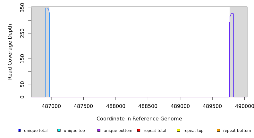The width and height of the screenshot is (254, 138).
Task: Click the cyan 'unique top' legend swatch
Action: [x=59, y=130]
